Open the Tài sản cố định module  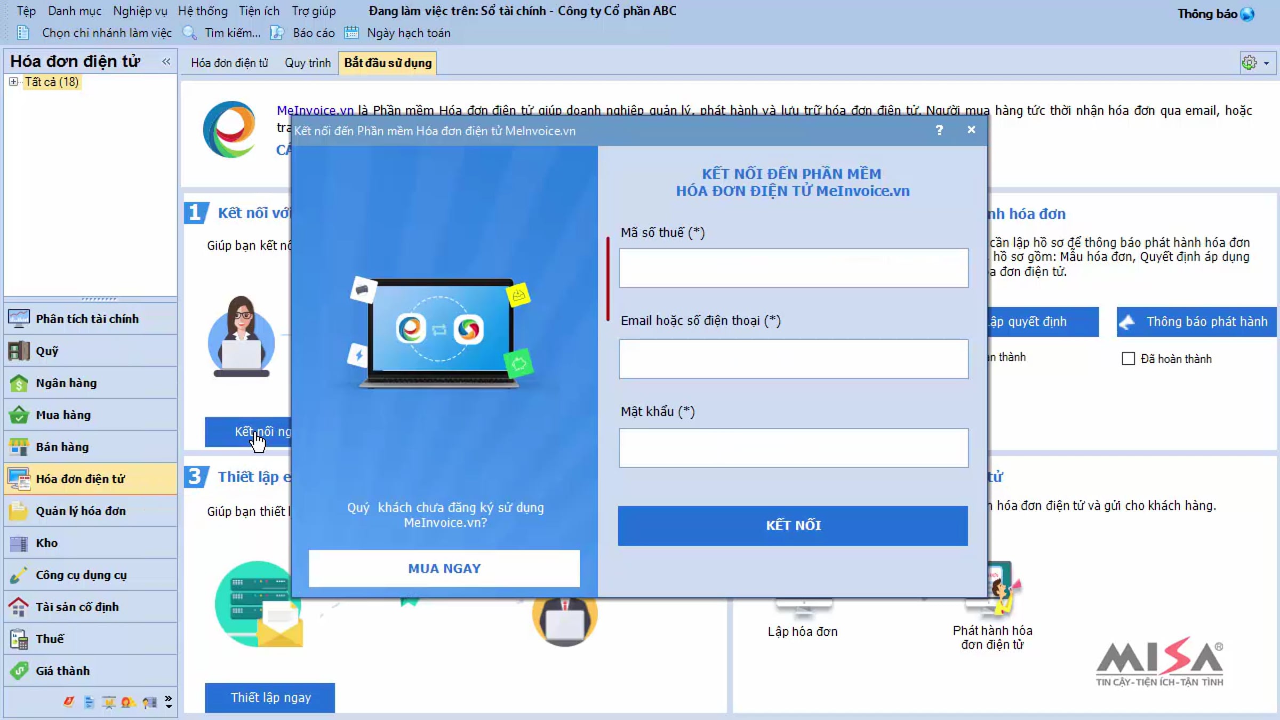[90, 606]
